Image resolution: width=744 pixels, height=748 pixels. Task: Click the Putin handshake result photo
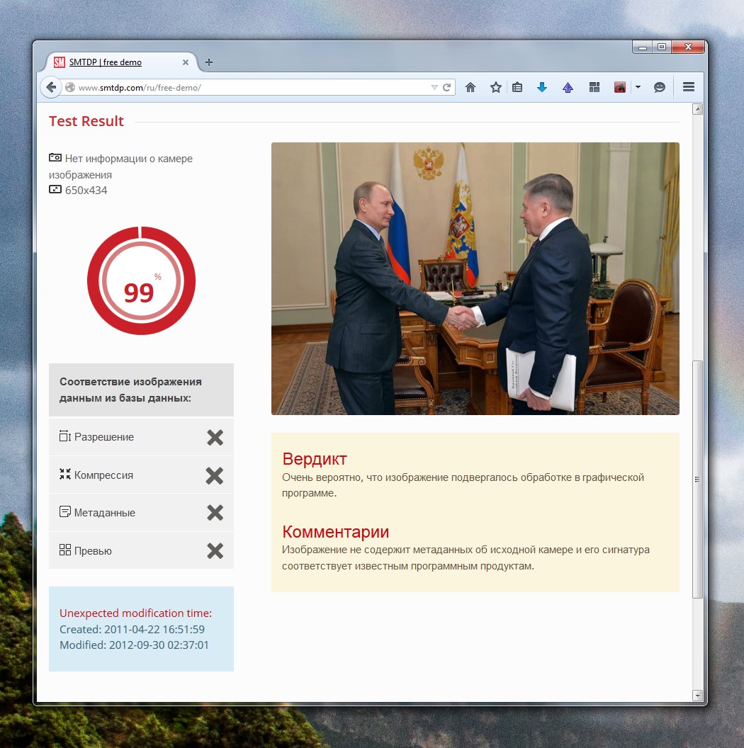(475, 278)
